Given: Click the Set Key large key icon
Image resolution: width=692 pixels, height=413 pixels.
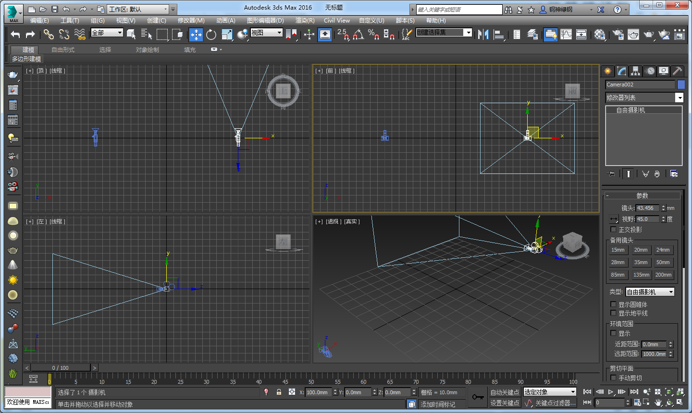Looking at the screenshot, I should click(478, 397).
